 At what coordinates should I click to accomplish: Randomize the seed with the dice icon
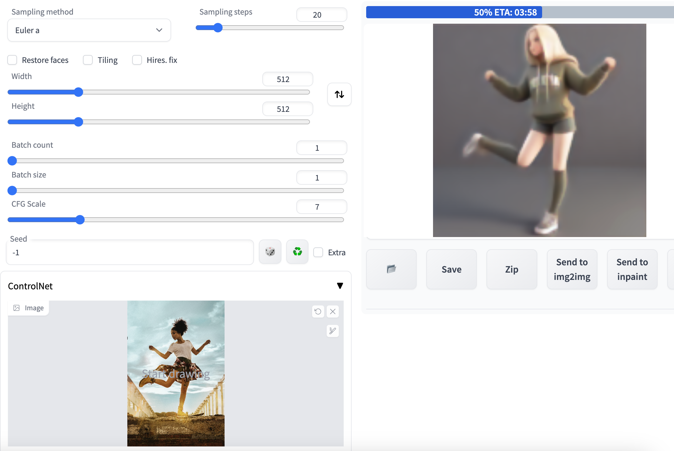point(270,252)
